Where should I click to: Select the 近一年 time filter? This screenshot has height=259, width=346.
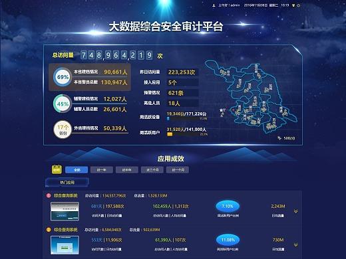tap(102, 170)
